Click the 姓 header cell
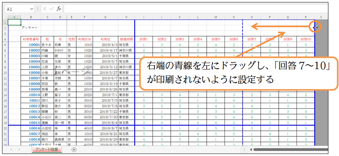339x156 pixels. click(x=47, y=39)
